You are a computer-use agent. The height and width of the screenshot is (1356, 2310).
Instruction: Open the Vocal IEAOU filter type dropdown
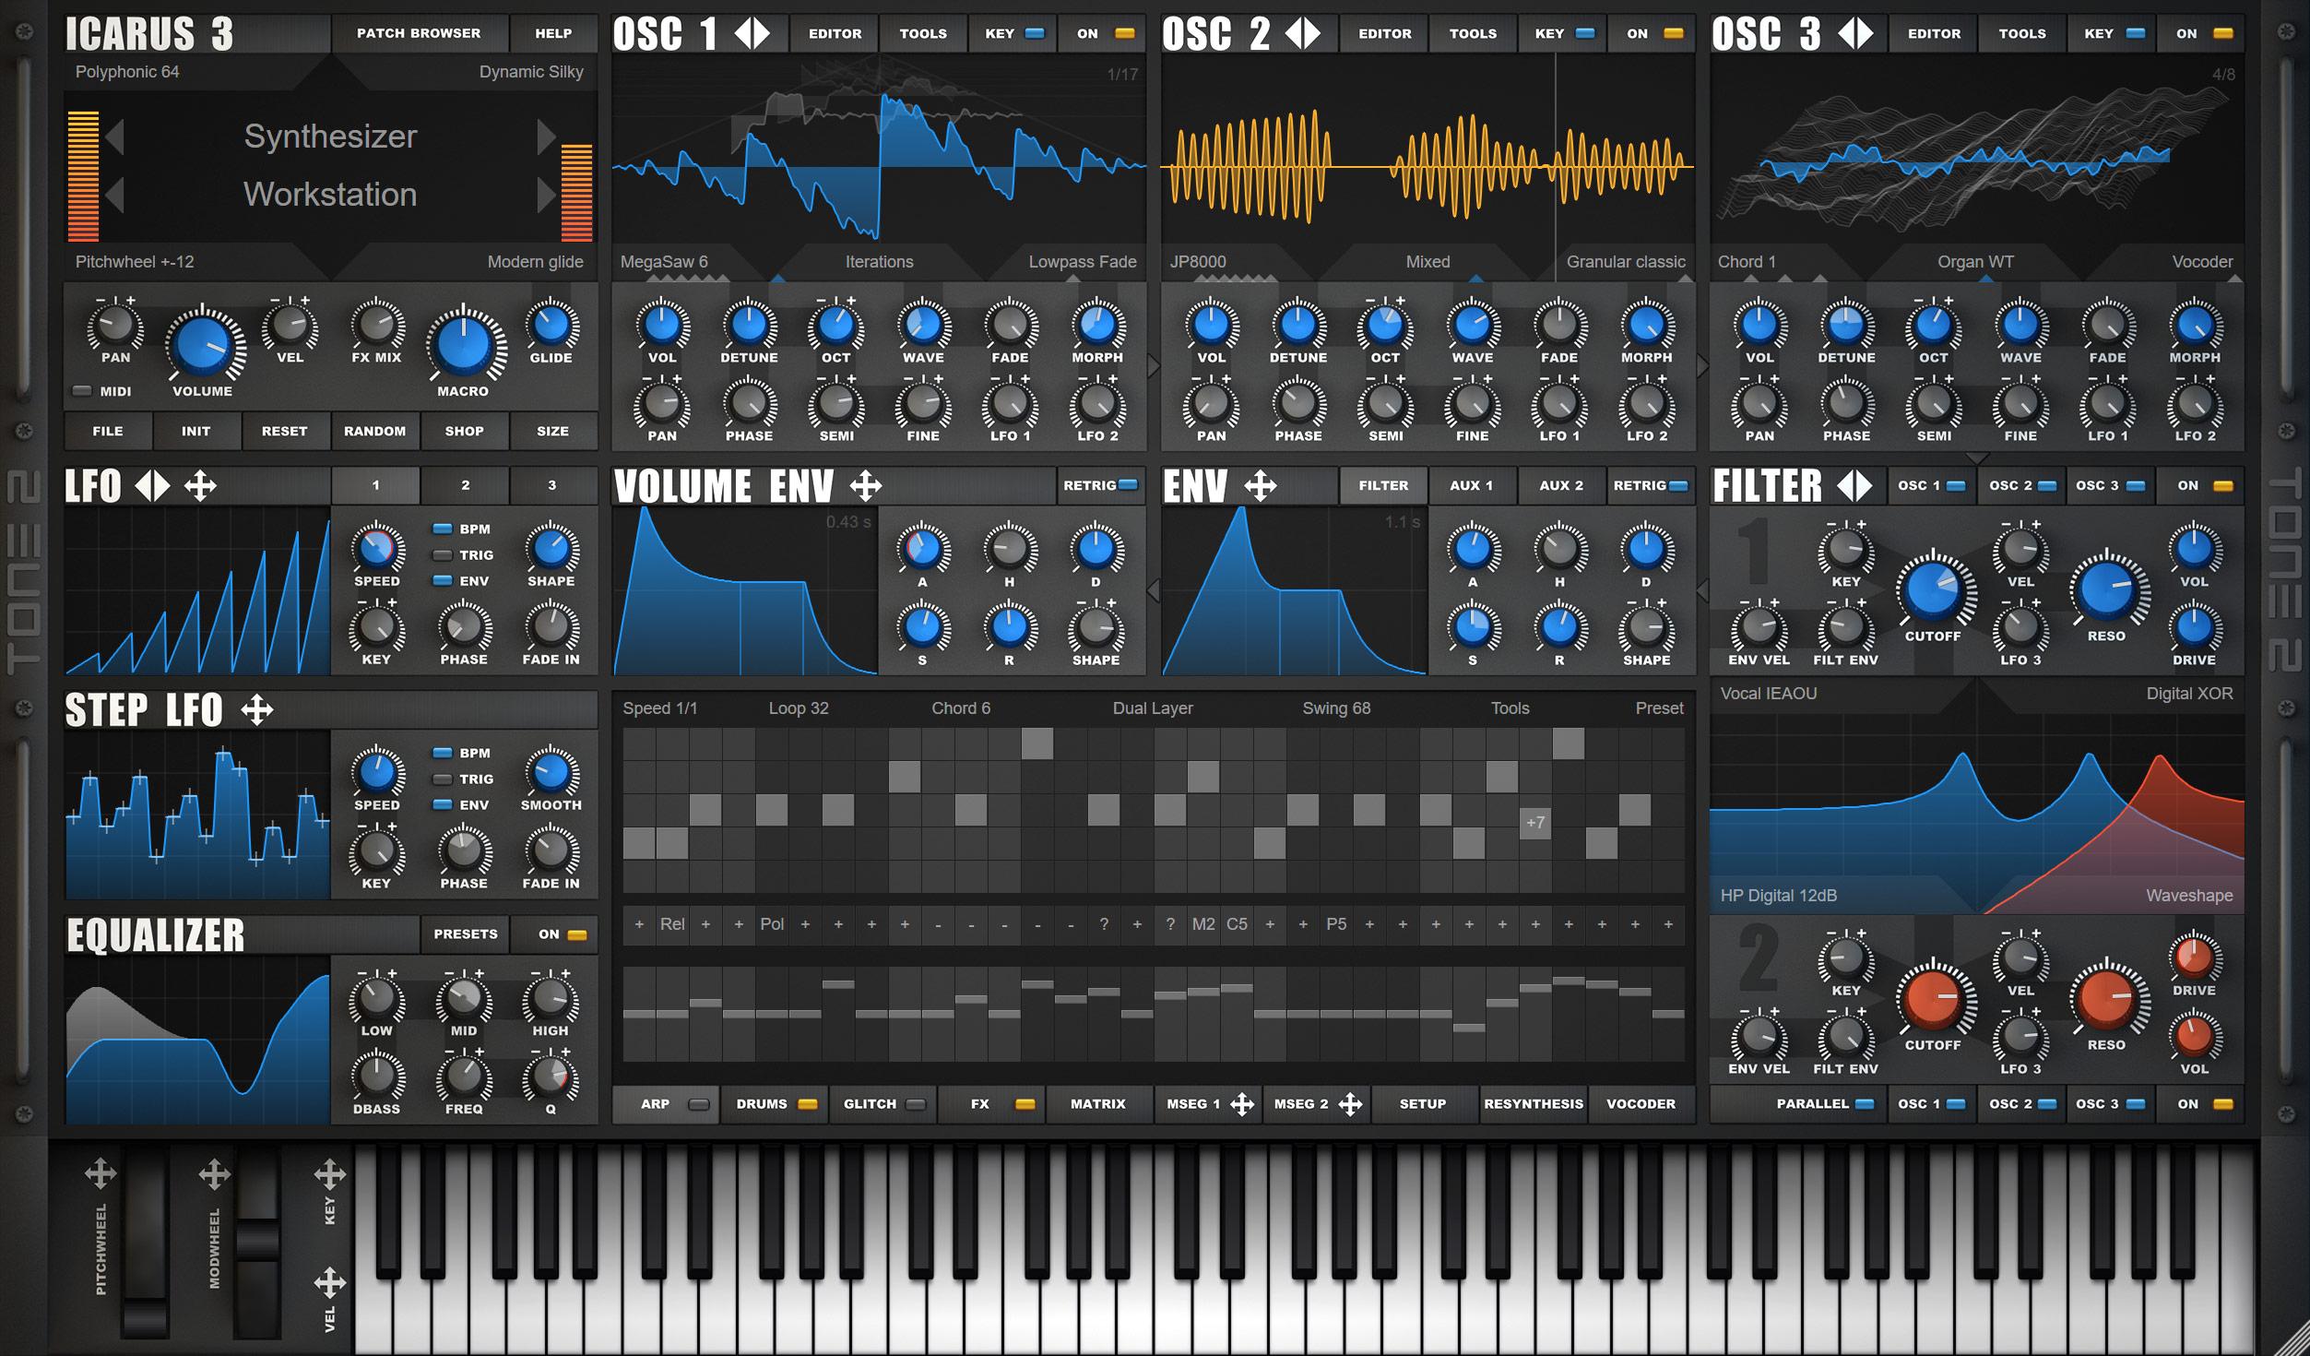(x=1769, y=694)
